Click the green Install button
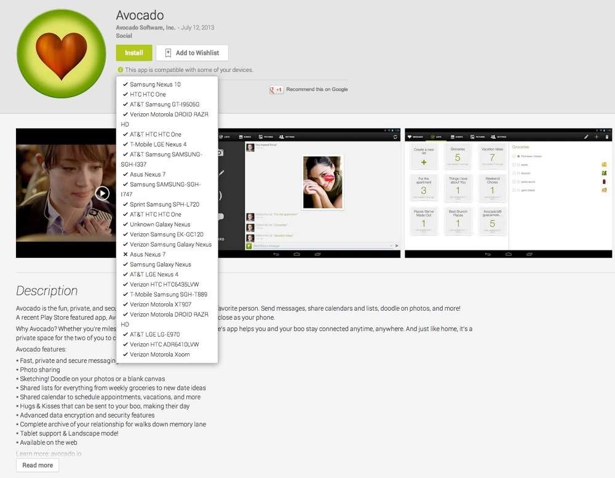This screenshot has height=478, width=615. (133, 53)
